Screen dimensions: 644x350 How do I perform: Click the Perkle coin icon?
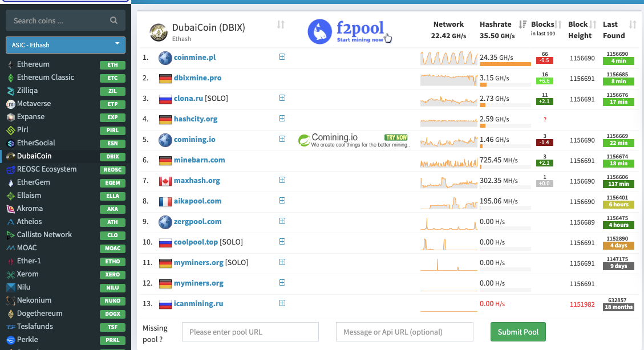click(x=11, y=340)
